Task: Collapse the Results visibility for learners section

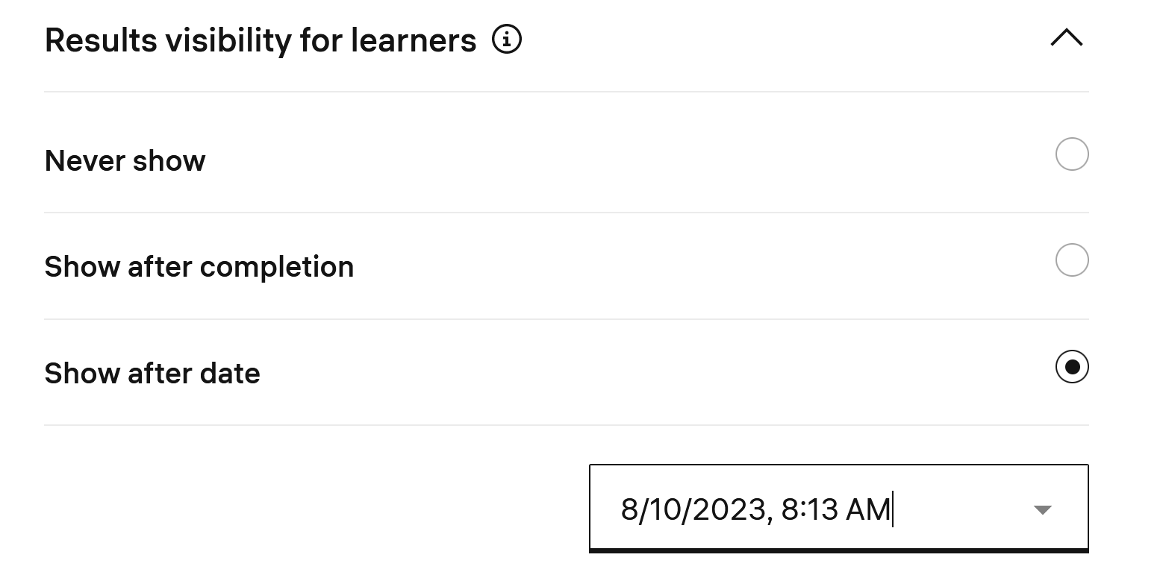Action: point(1066,38)
